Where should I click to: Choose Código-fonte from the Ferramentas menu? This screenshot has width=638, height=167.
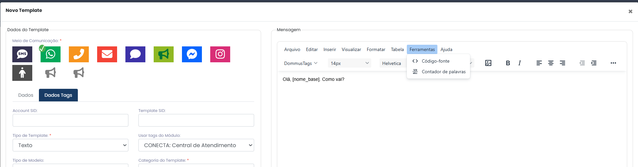click(x=438, y=61)
